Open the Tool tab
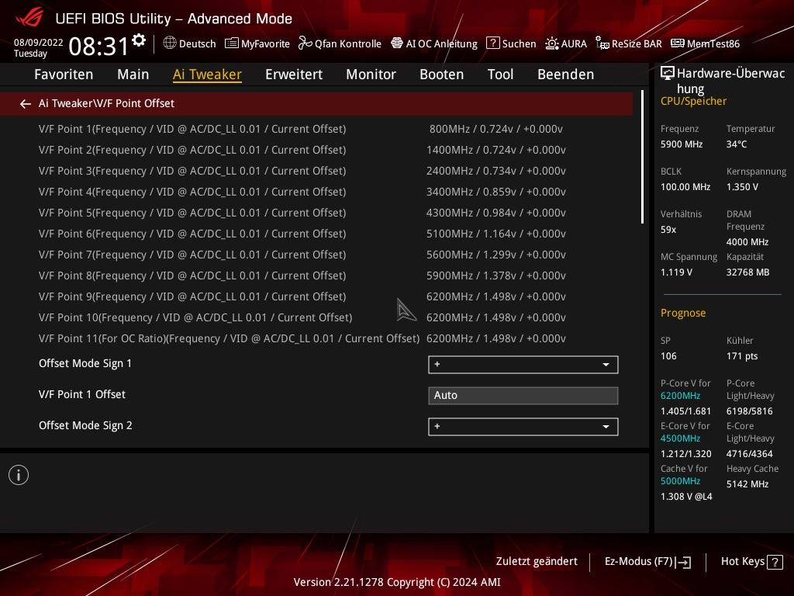This screenshot has height=596, width=794. click(x=500, y=74)
